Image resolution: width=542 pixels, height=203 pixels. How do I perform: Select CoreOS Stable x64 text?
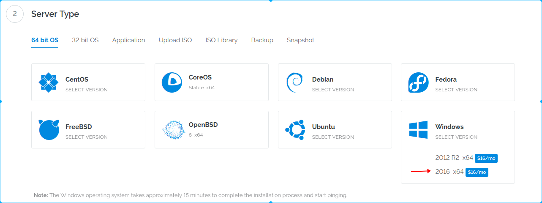click(x=202, y=88)
